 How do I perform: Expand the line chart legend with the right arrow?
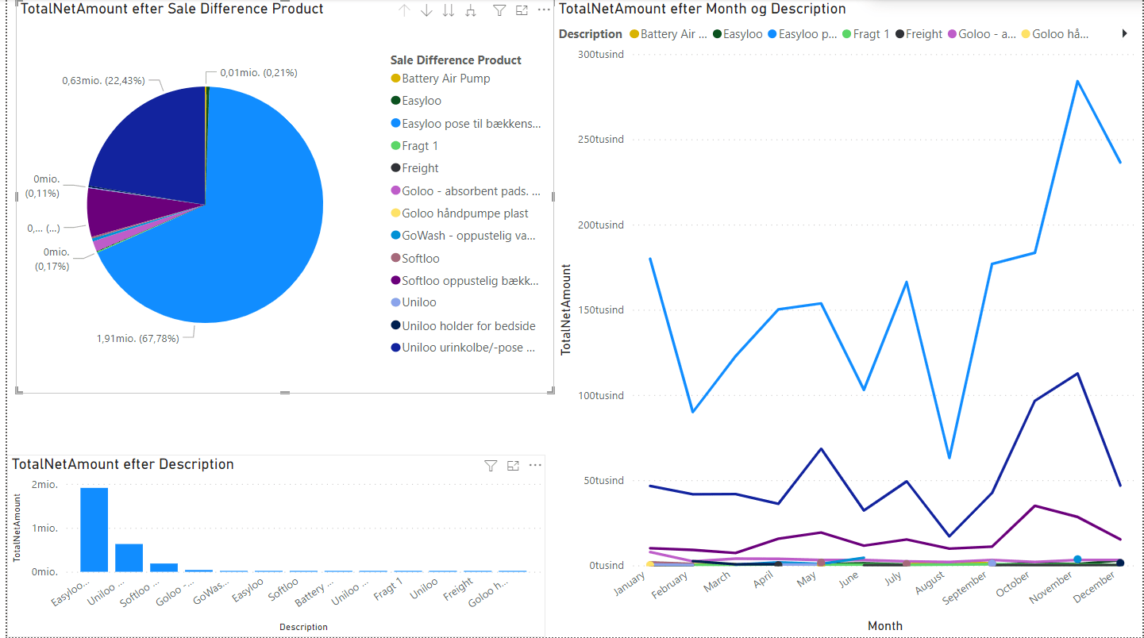coord(1124,33)
